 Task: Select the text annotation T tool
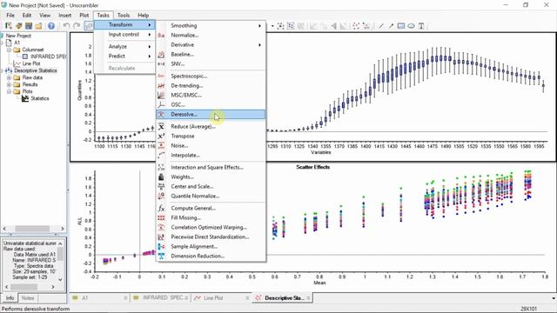[421, 25]
